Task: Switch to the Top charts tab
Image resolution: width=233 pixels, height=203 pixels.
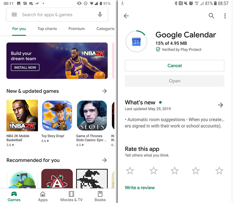Action: pos(47,29)
